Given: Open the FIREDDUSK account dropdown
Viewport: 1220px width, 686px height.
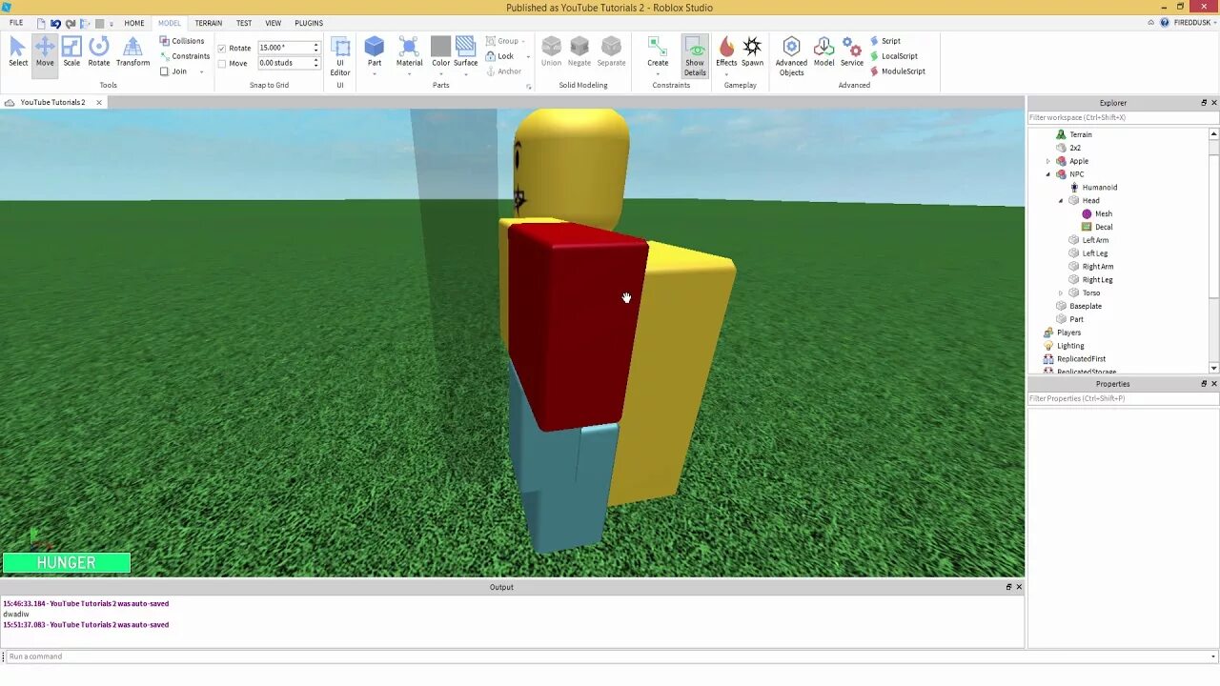Looking at the screenshot, I should pos(1214,23).
